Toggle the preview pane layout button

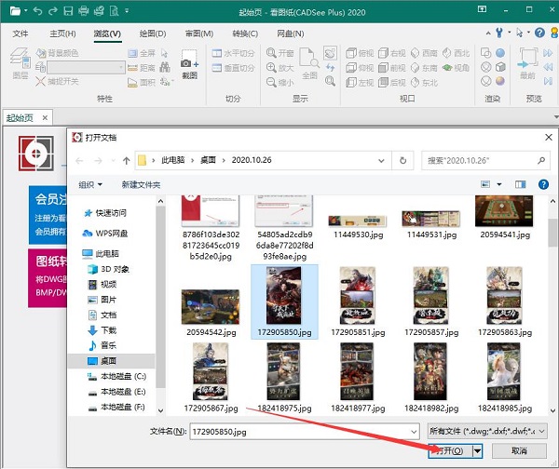point(519,185)
